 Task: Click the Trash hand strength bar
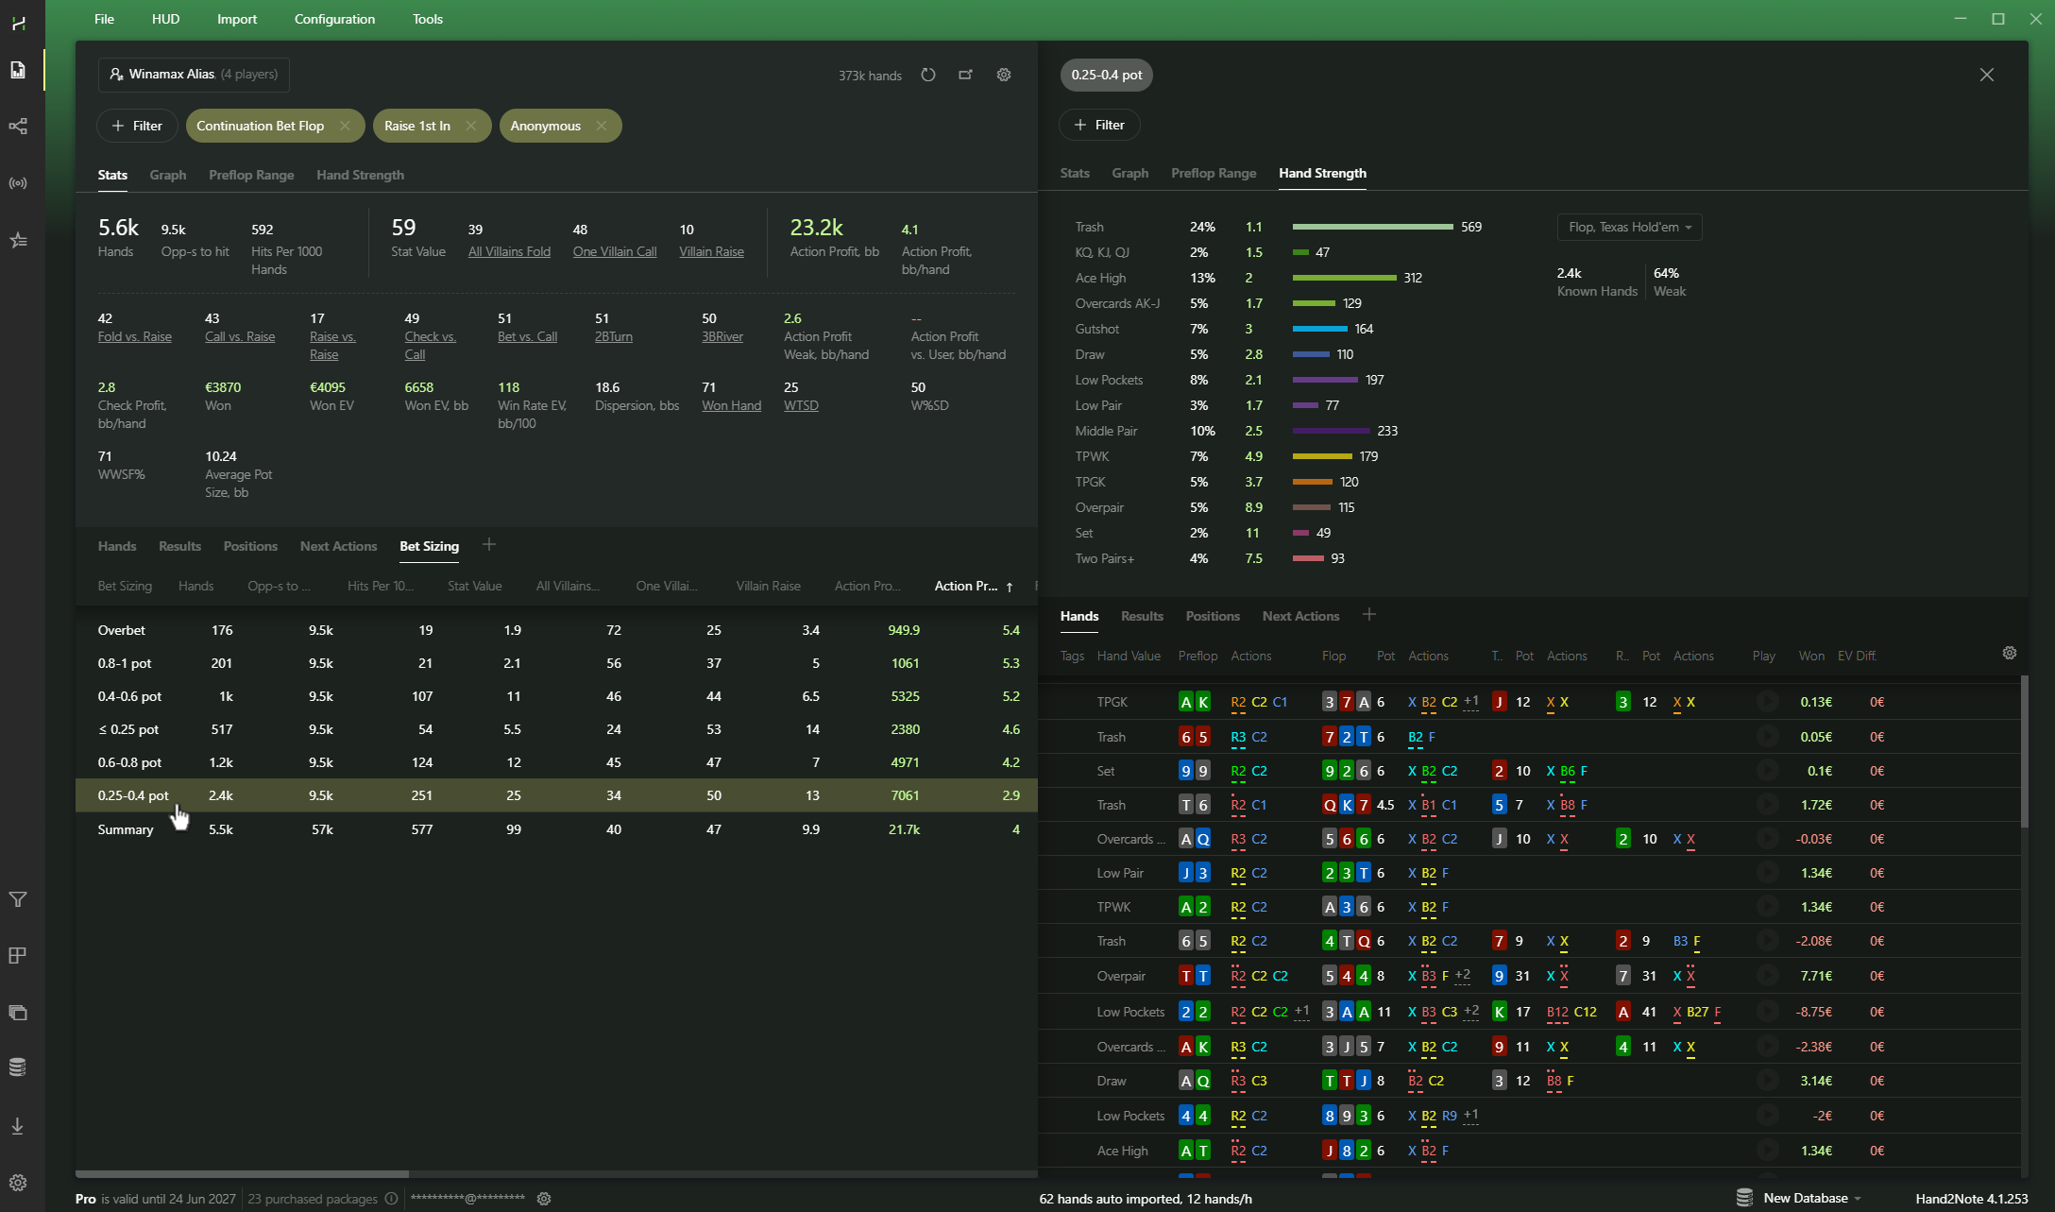coord(1372,227)
